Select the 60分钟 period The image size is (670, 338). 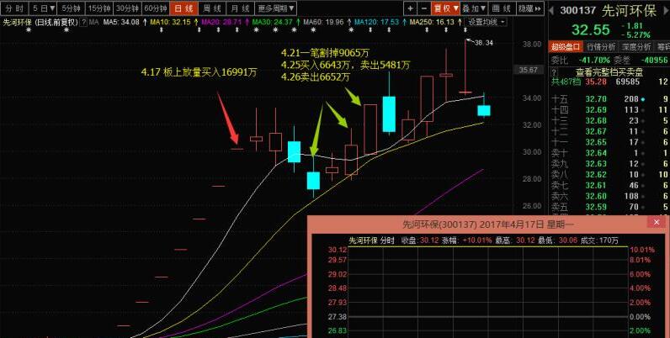pos(156,8)
